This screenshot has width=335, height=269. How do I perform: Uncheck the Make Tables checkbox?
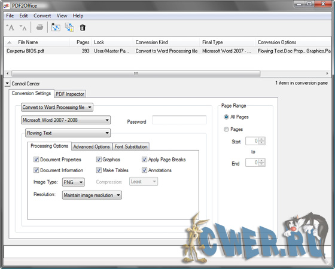click(99, 170)
